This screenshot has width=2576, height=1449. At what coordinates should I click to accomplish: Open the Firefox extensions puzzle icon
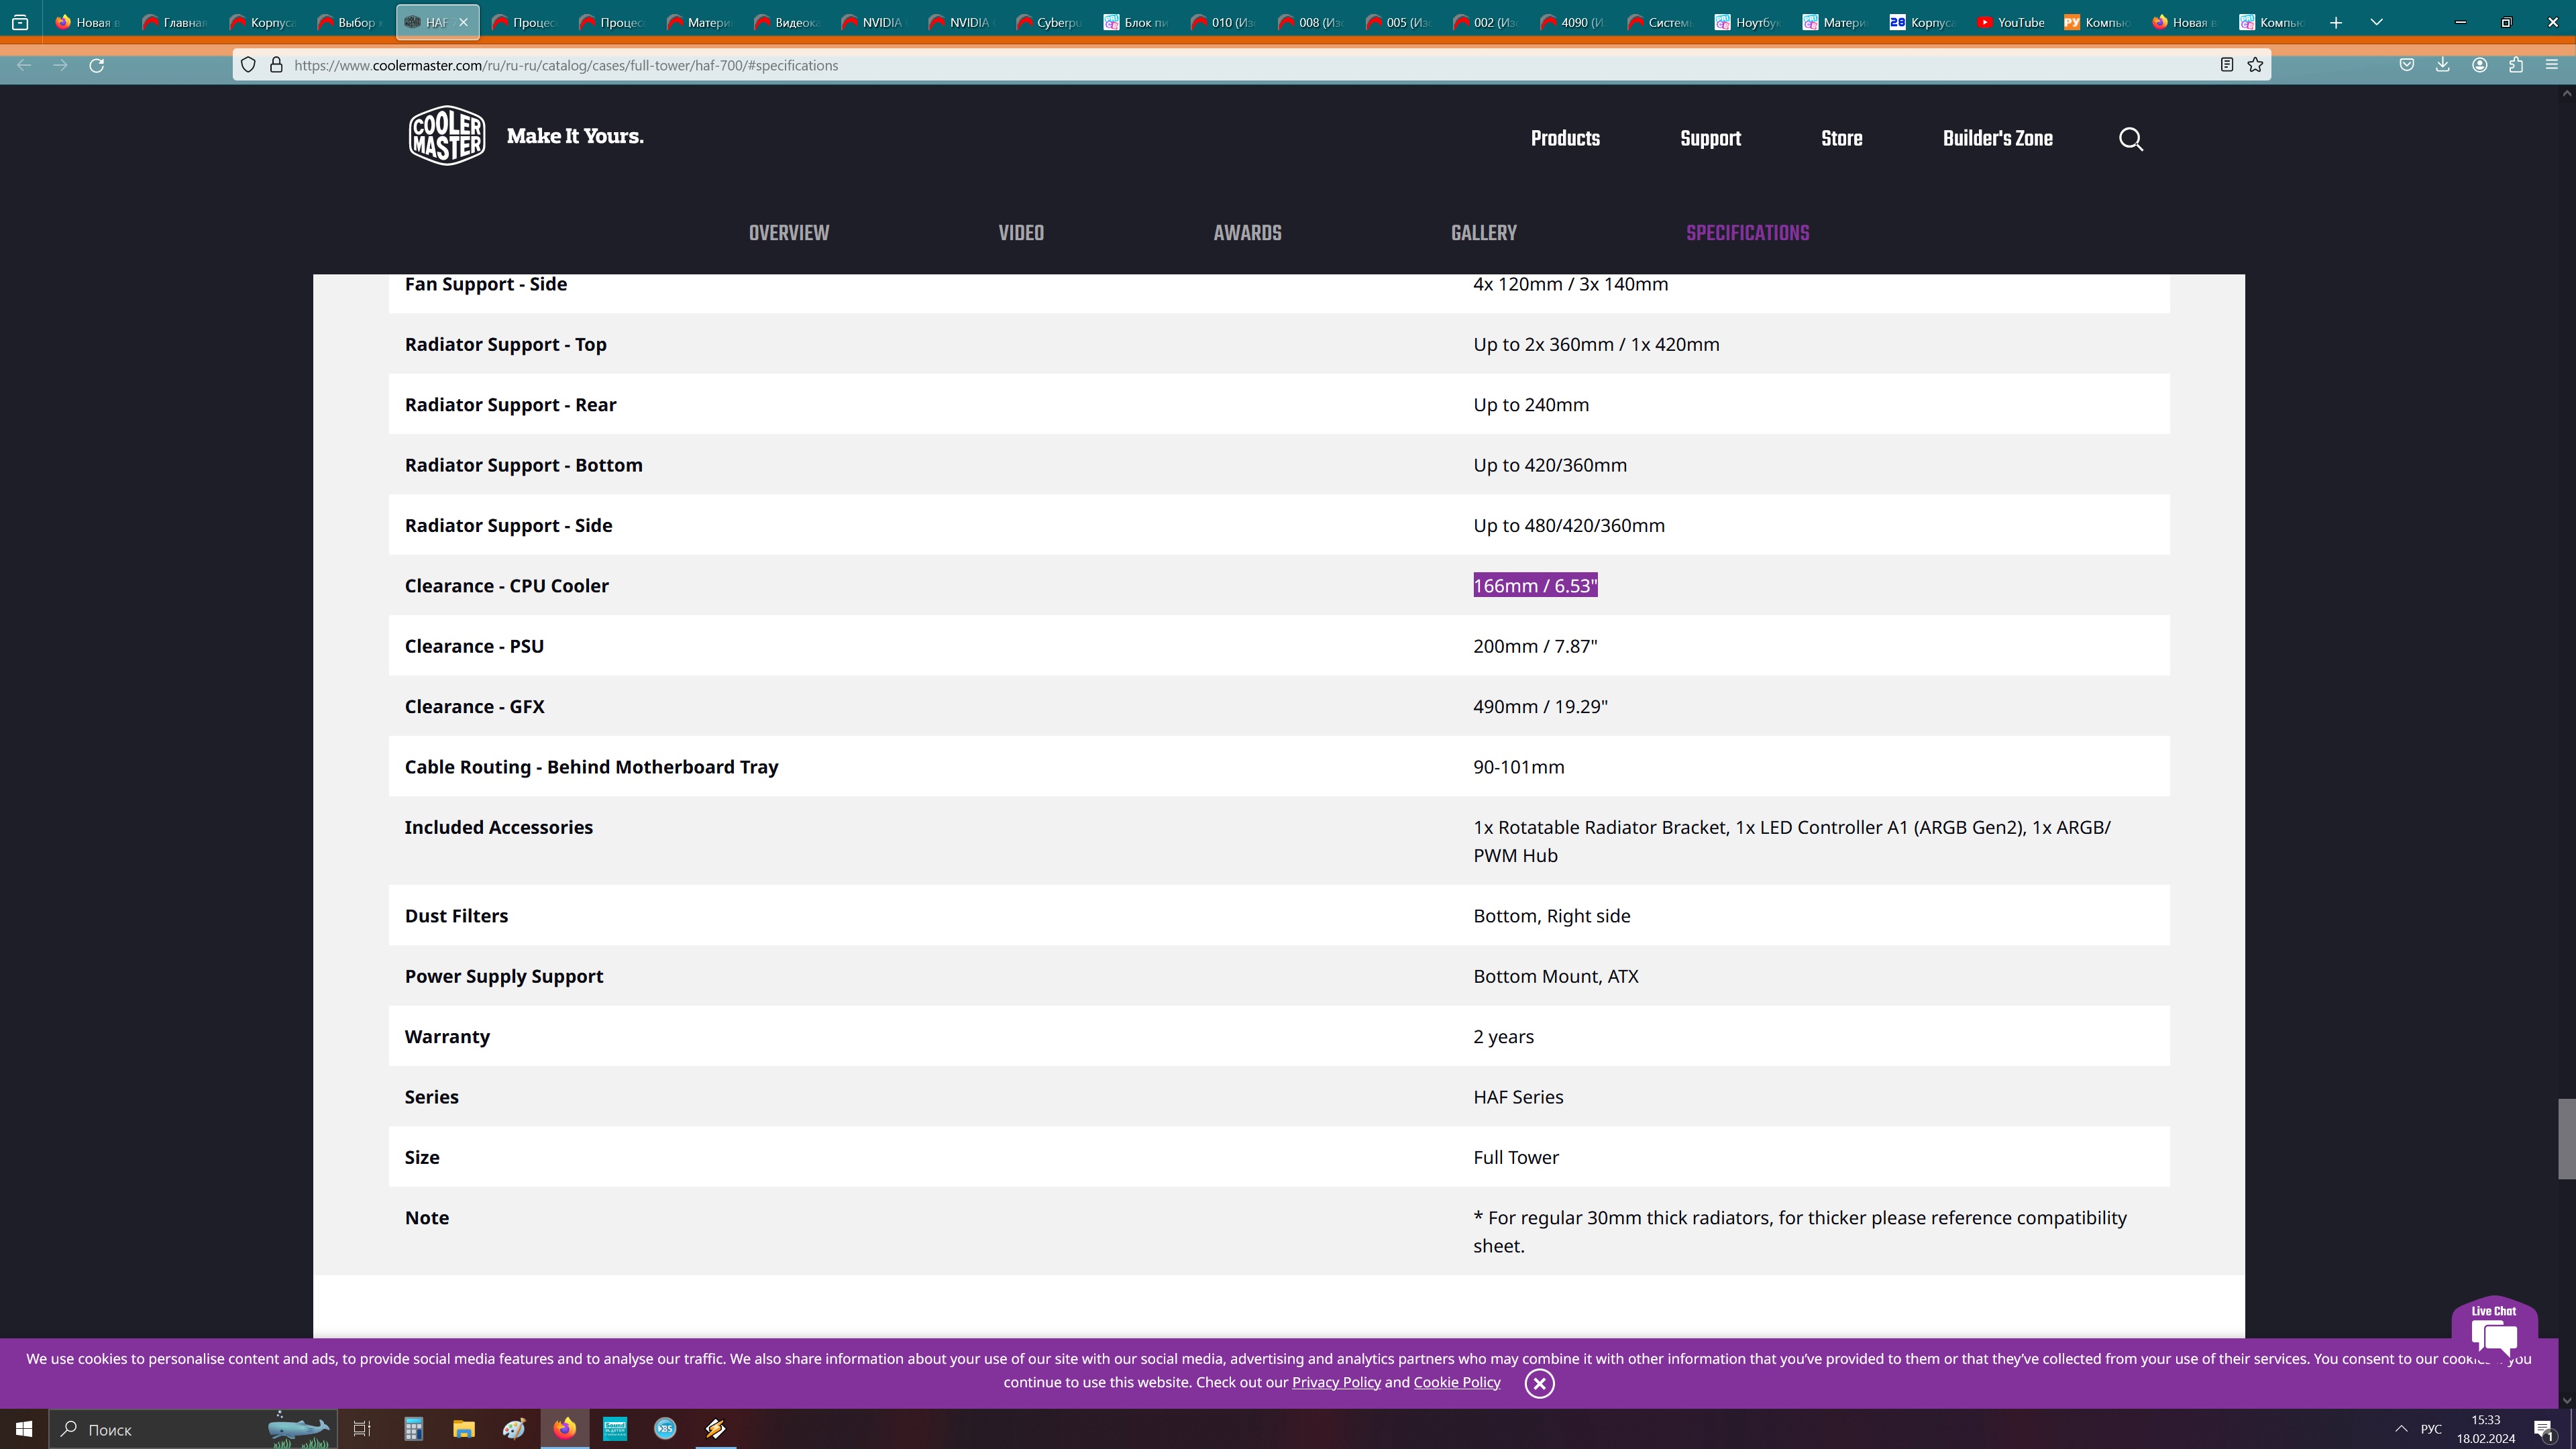tap(2516, 65)
